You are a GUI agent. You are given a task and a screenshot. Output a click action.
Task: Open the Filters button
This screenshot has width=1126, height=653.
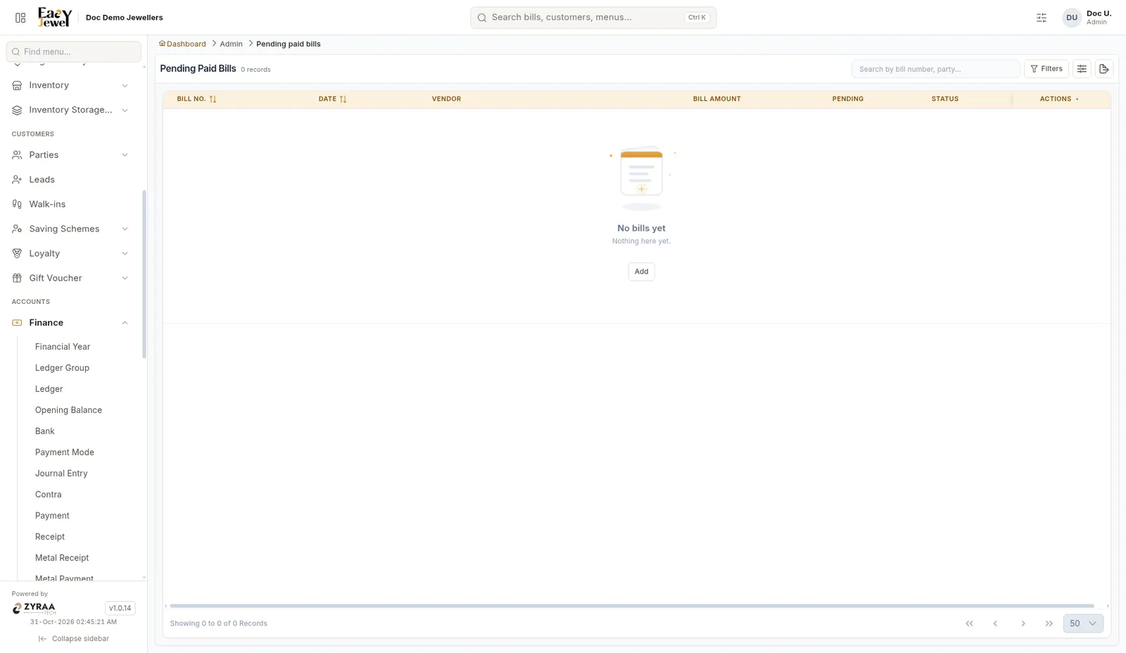click(1046, 69)
